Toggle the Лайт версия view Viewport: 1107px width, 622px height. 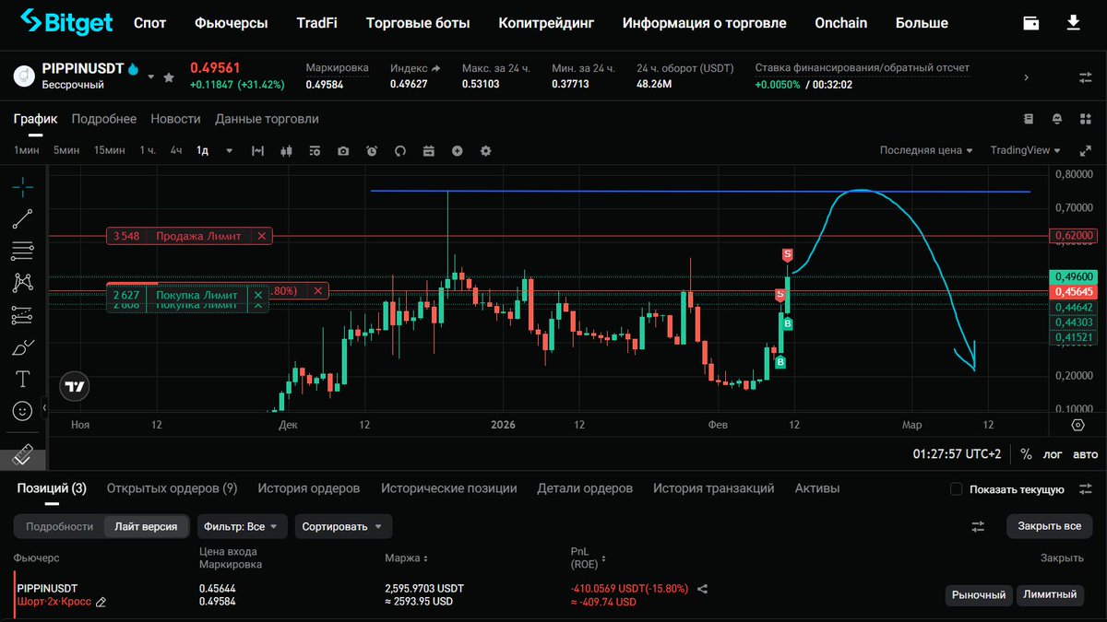144,526
